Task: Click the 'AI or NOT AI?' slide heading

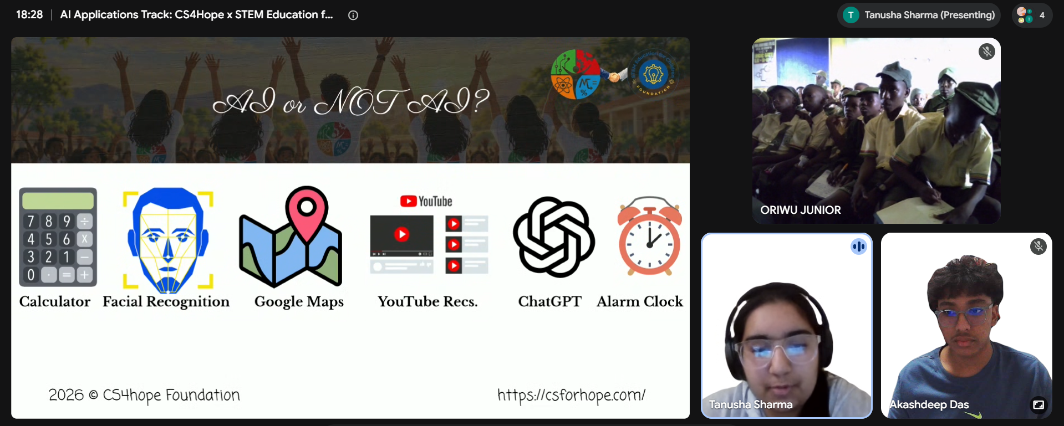Action: click(x=351, y=101)
